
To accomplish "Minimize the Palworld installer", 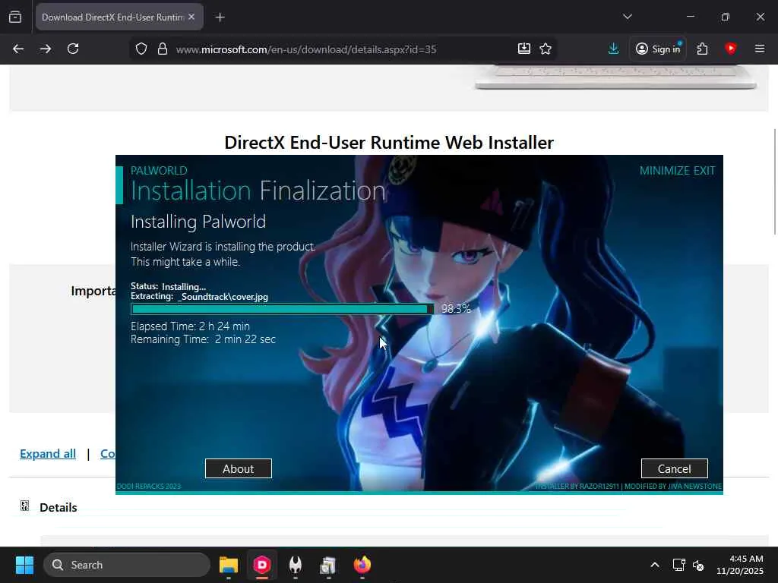I will (x=664, y=171).
